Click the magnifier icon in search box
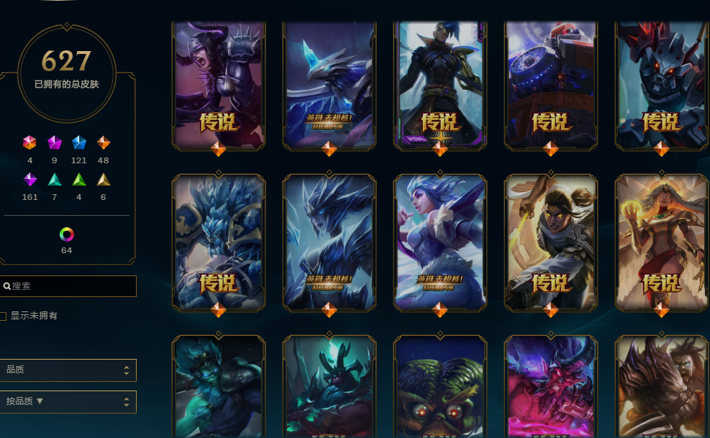 coord(6,286)
